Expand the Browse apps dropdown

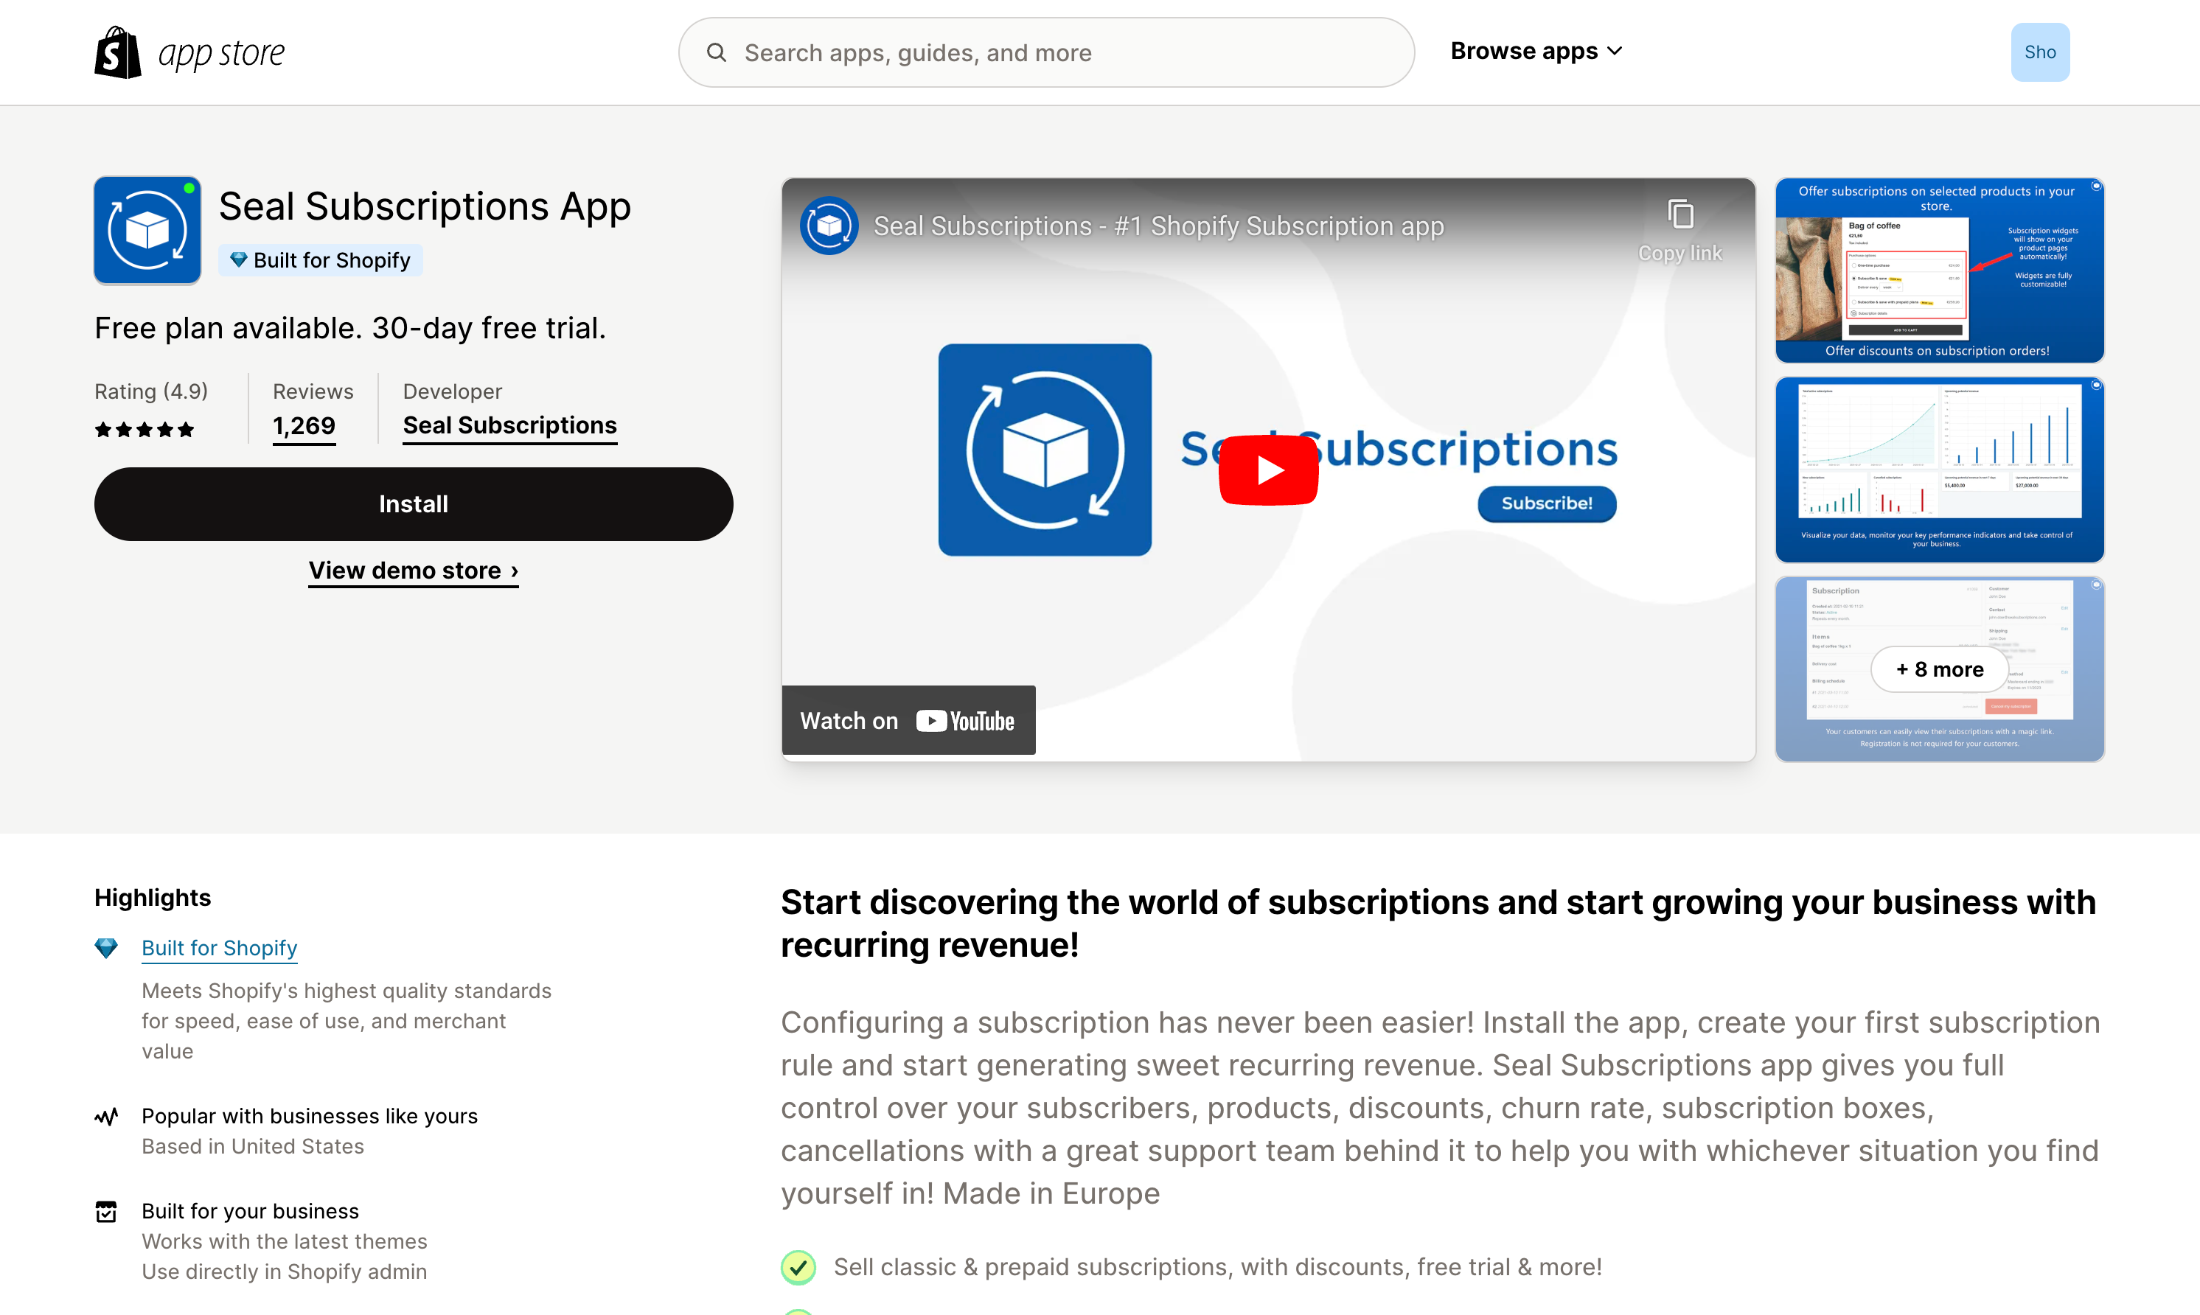point(1536,52)
